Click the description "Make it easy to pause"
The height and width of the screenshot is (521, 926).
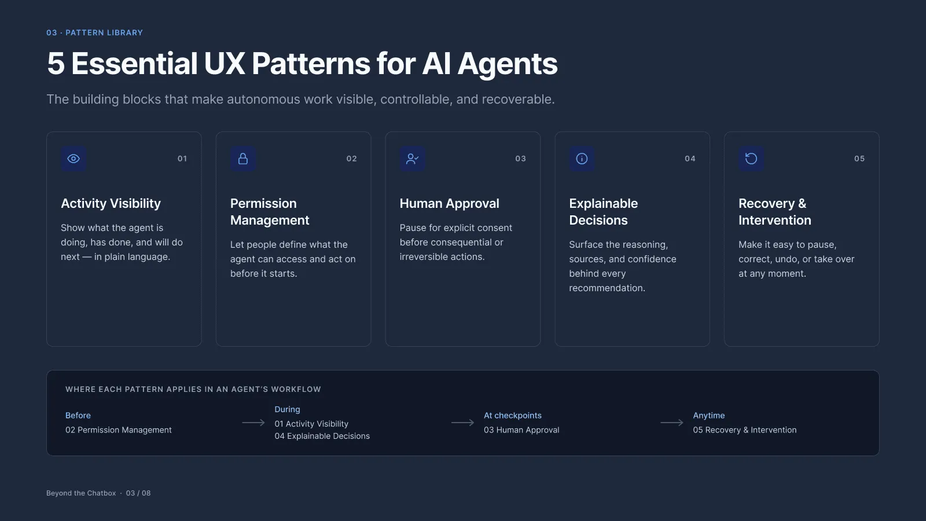point(796,259)
